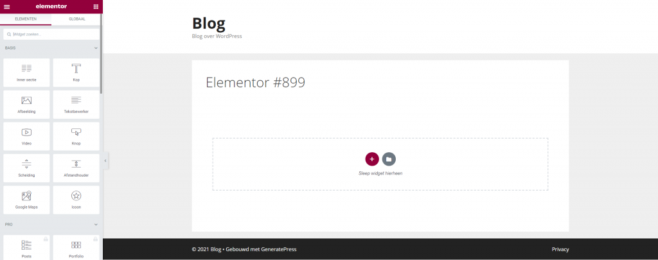
Task: Collapse the Elementor side panel
Action: click(105, 160)
